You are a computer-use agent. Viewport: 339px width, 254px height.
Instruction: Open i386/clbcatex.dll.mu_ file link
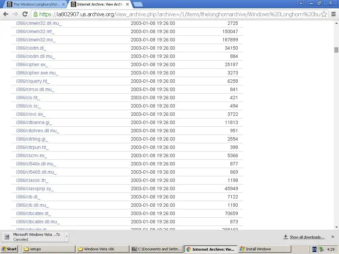(x=38, y=222)
